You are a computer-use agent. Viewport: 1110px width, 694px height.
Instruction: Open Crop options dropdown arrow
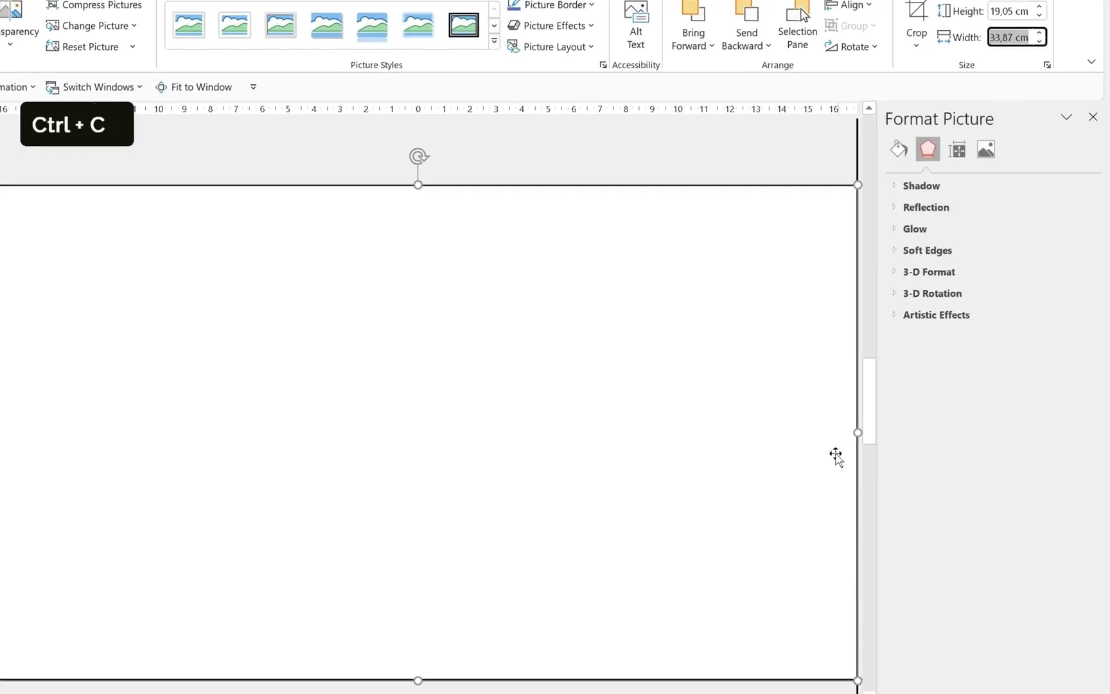pos(916,46)
